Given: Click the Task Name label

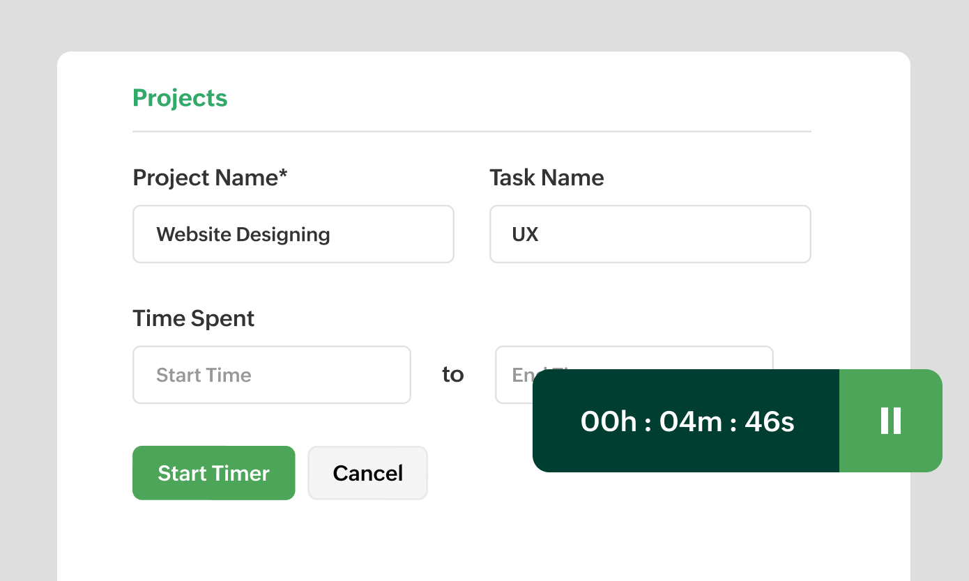Looking at the screenshot, I should click(547, 178).
